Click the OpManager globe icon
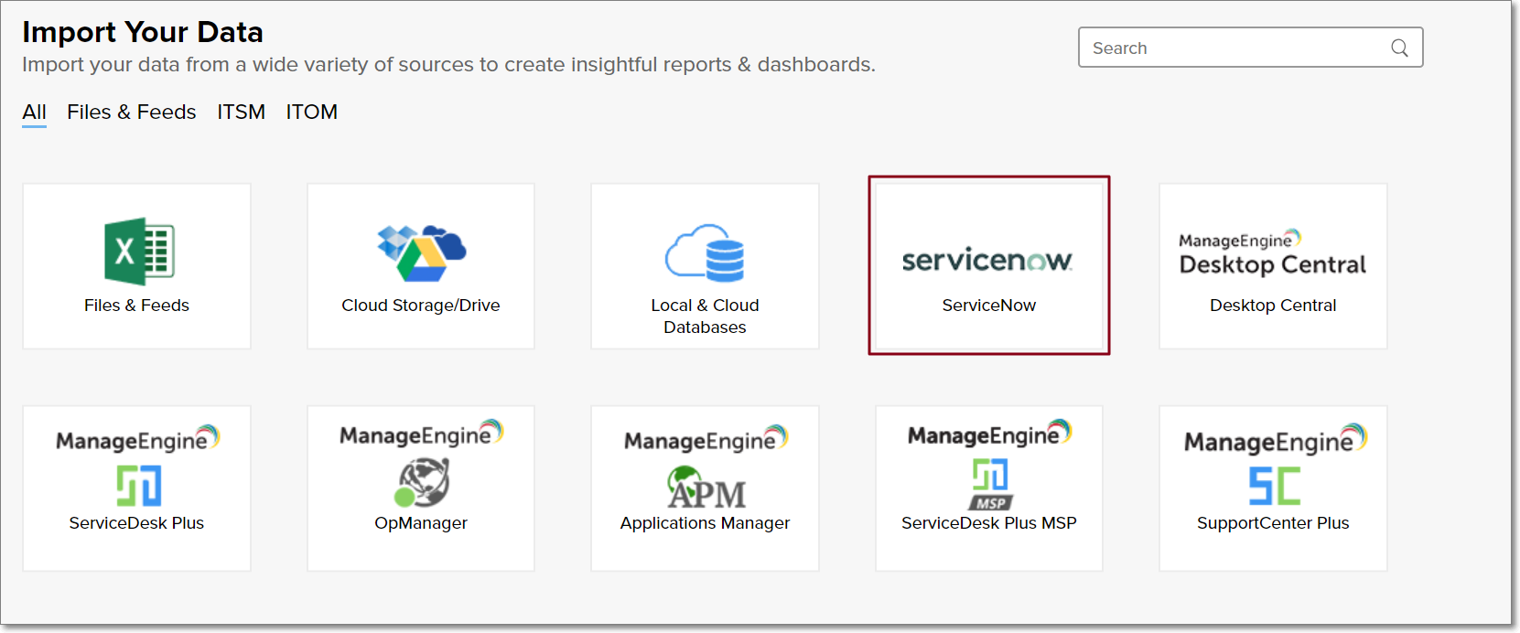Viewport: 1520px width, 633px height. [x=422, y=482]
